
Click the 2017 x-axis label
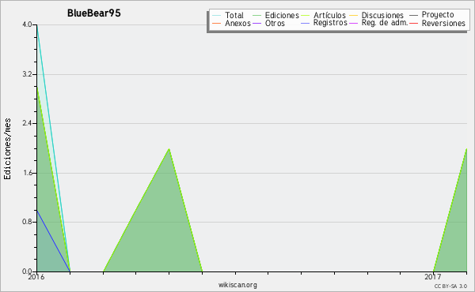[x=433, y=277]
